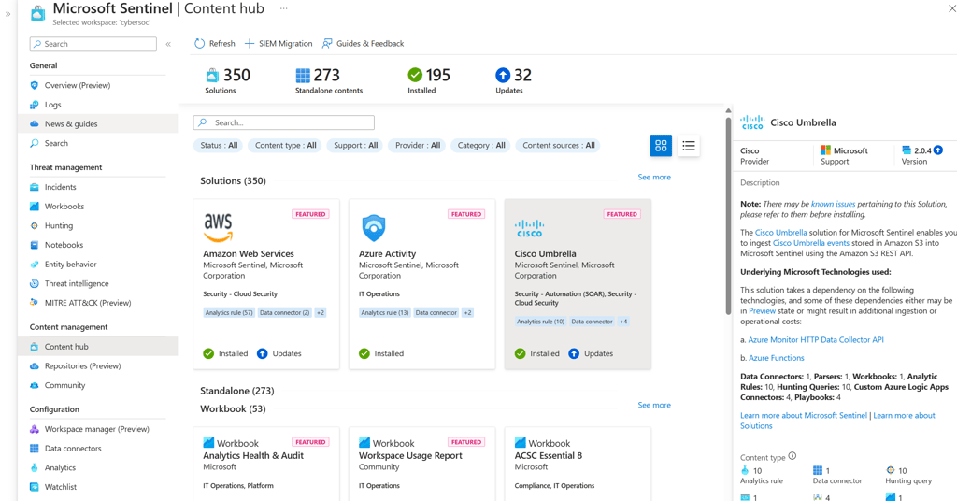
Task: Open Guides & Feedback
Action: click(x=364, y=43)
